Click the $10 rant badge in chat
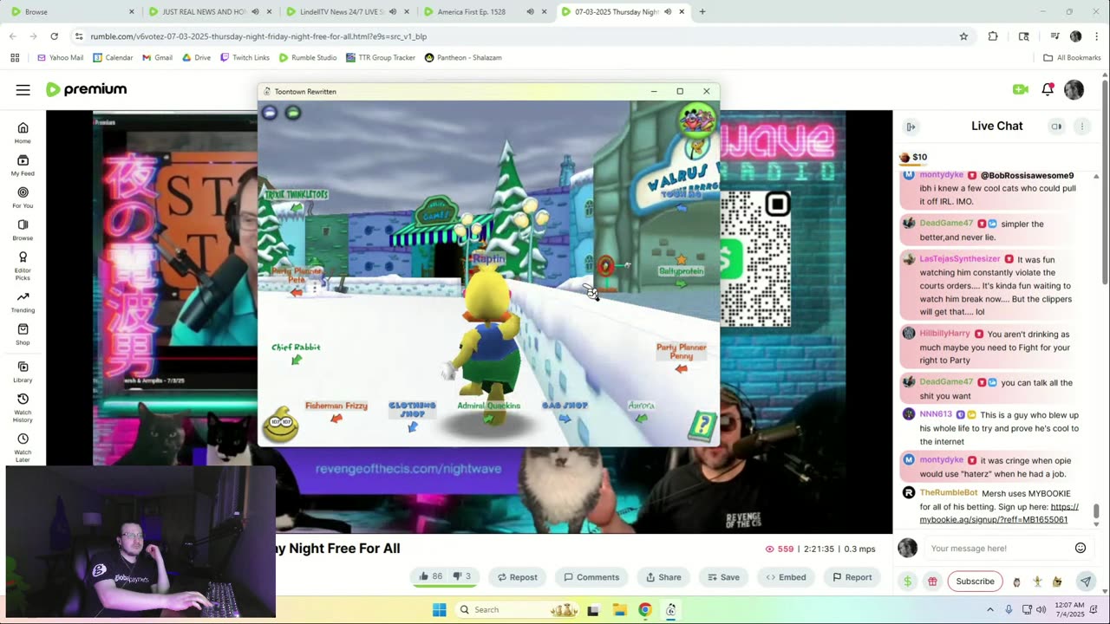Viewport: 1110px width, 624px height. (914, 157)
